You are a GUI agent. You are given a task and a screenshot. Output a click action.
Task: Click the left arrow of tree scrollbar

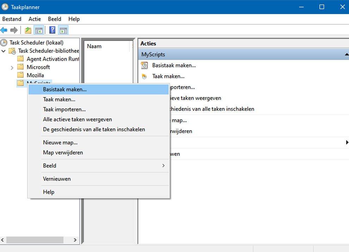click(2, 240)
